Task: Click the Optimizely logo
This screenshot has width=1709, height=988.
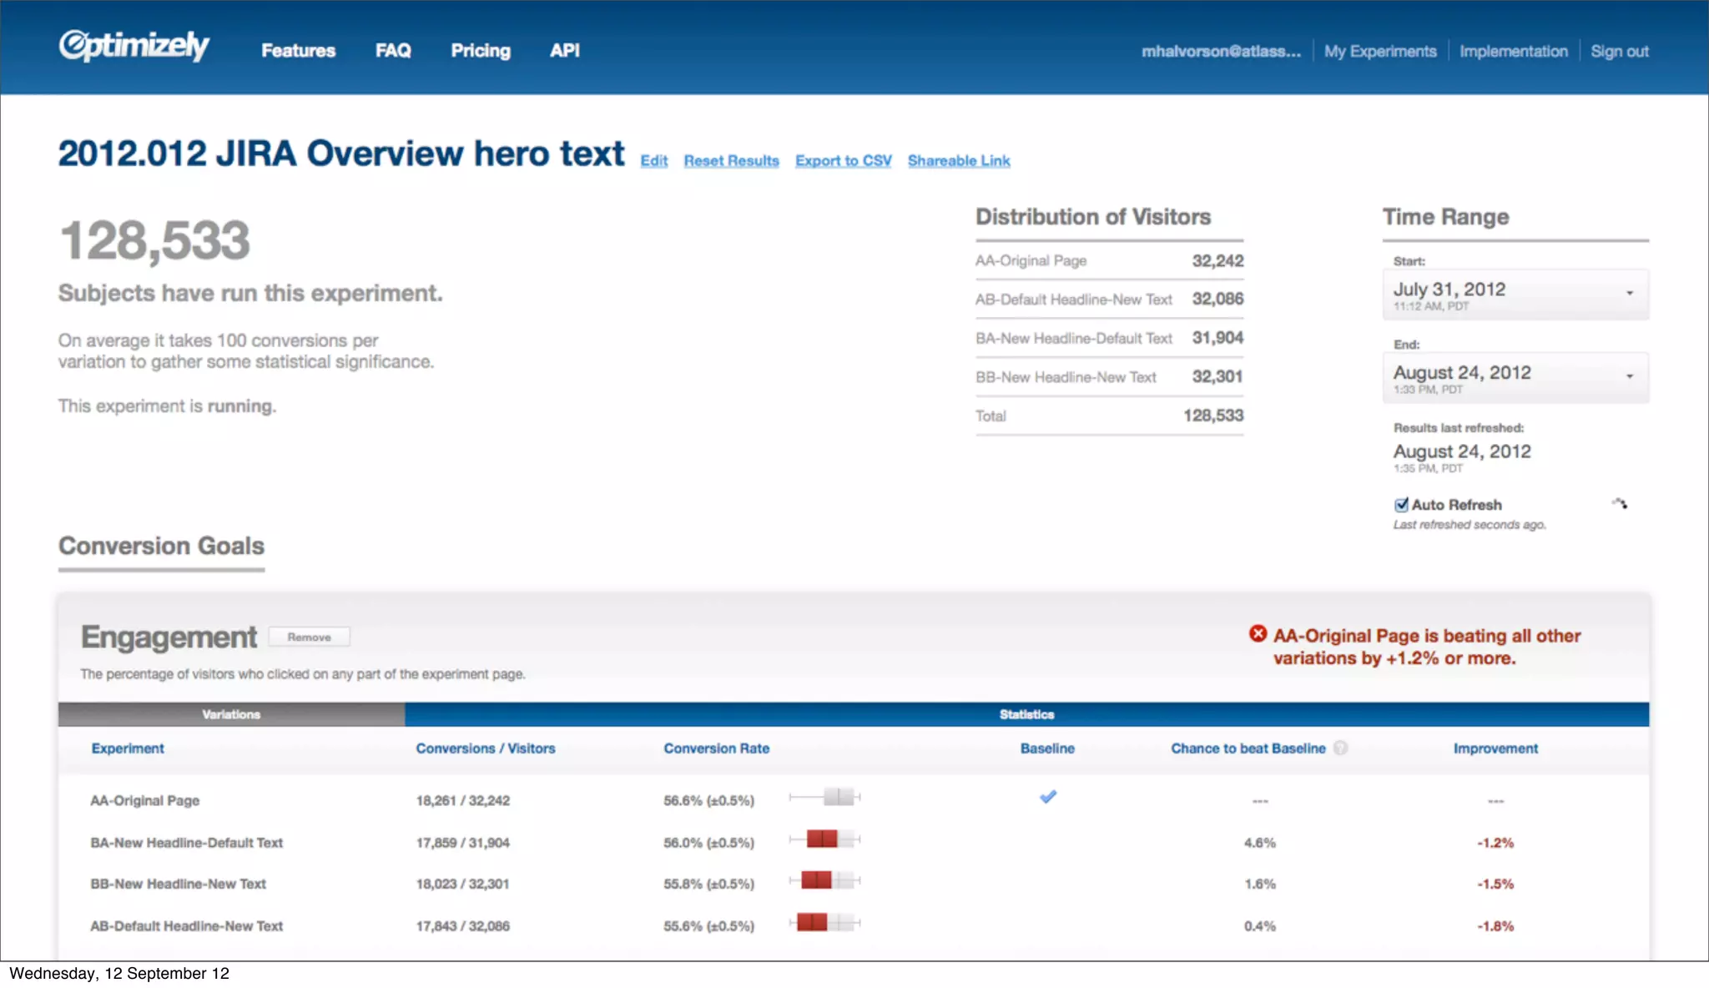Action: (x=134, y=47)
